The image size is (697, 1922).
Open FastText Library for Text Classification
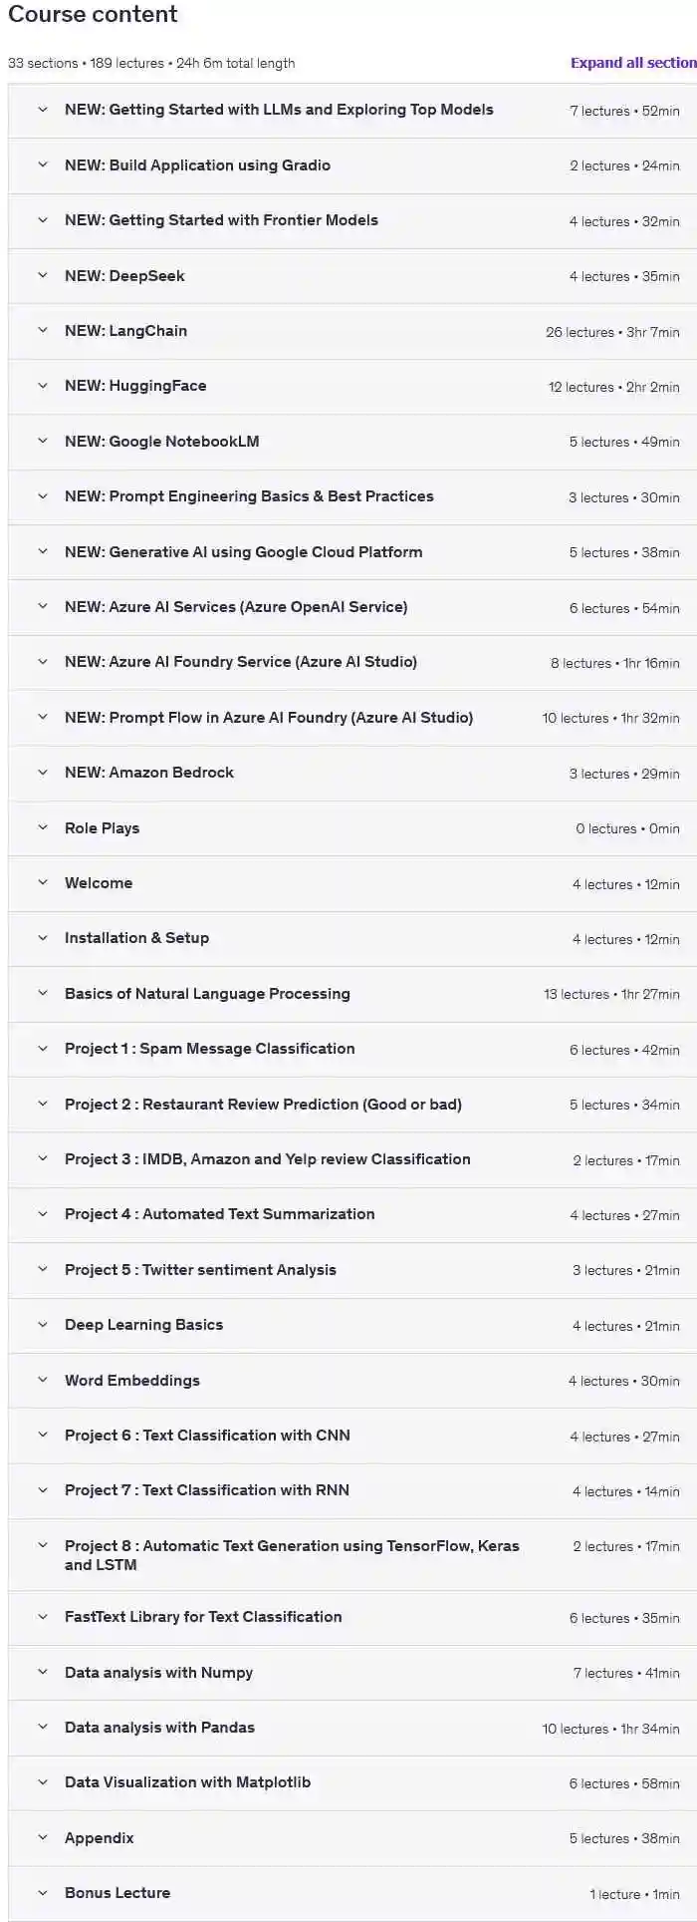203,1617
